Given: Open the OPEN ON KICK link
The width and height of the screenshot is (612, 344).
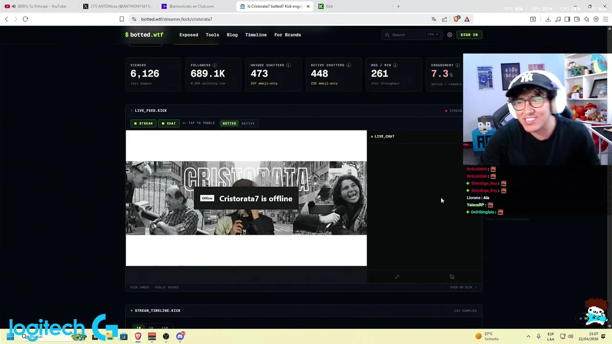Looking at the screenshot, I should 463,287.
